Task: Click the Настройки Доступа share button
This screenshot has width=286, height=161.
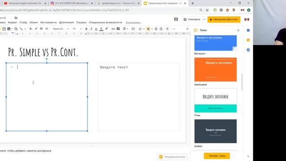Action: click(224, 19)
